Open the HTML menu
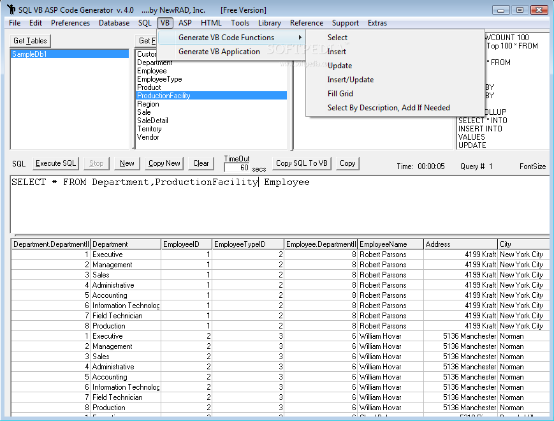 211,23
